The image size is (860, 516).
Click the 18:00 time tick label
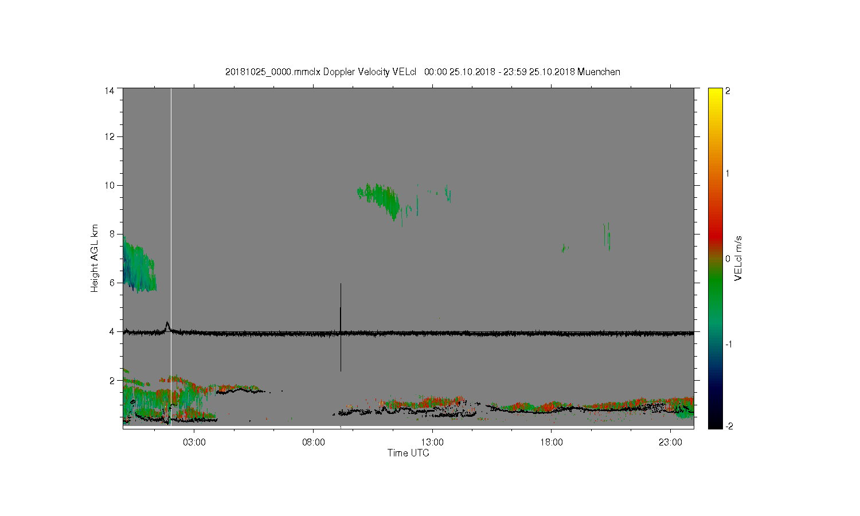pyautogui.click(x=552, y=443)
